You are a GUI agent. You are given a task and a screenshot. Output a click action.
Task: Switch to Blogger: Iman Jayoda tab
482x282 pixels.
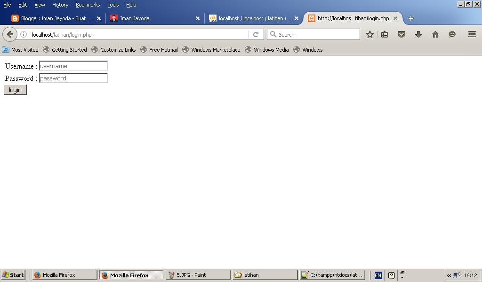pos(56,18)
